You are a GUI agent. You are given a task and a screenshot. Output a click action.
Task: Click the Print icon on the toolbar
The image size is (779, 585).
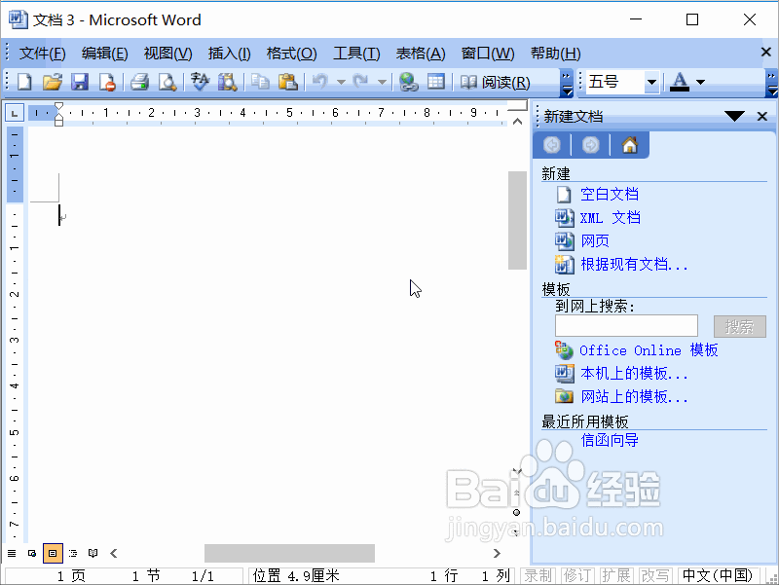coord(136,83)
